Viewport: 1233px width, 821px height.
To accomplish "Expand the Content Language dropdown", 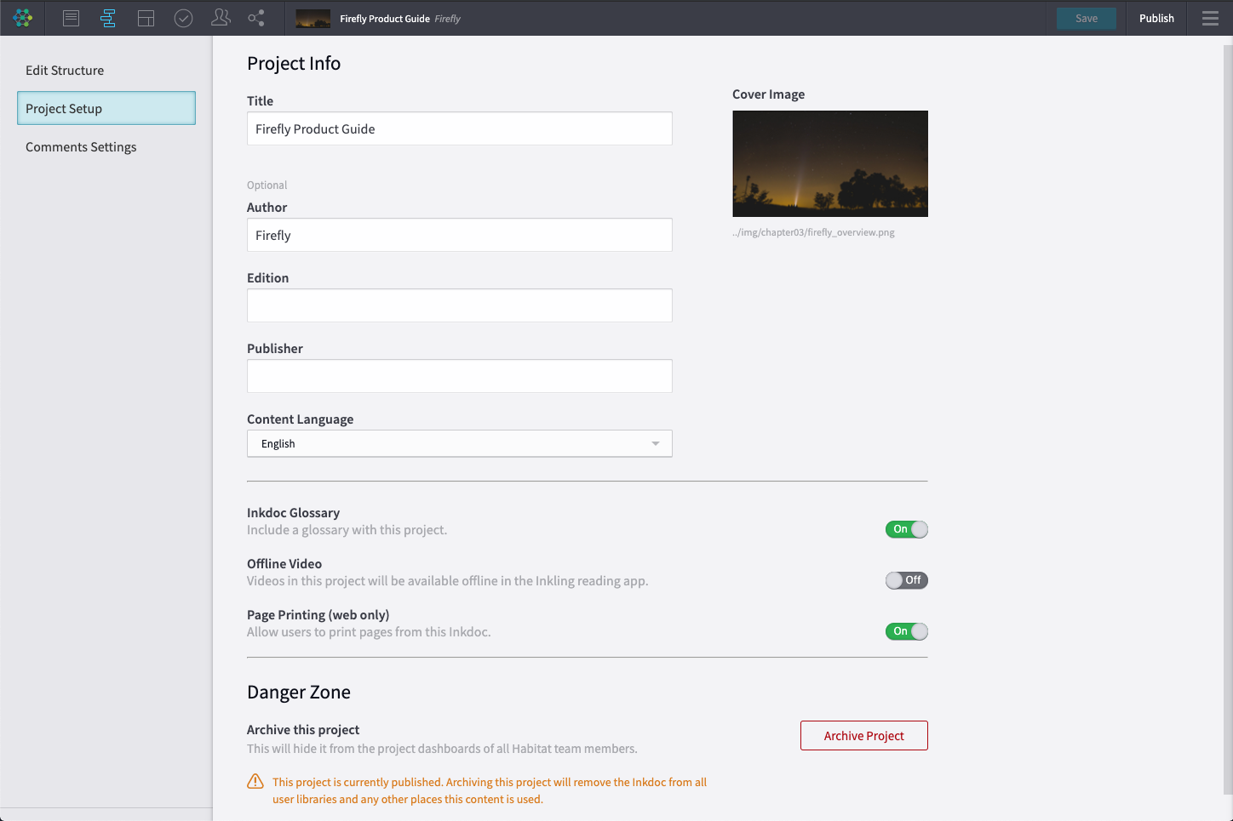I will click(459, 443).
